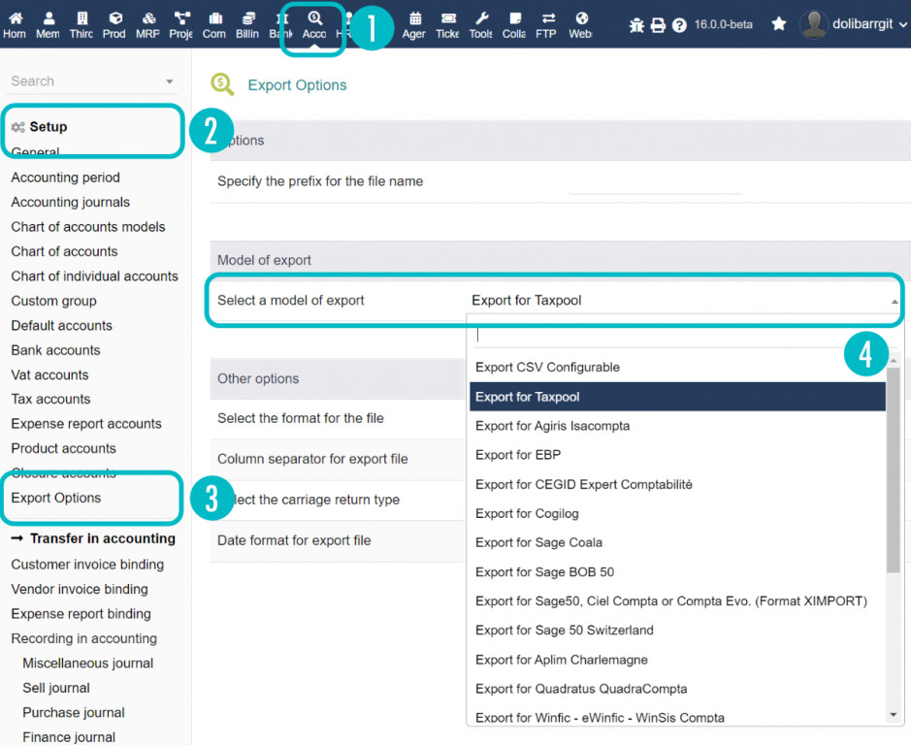This screenshot has width=911, height=745.
Task: Open the Agenda calendar icon
Action: click(x=414, y=23)
